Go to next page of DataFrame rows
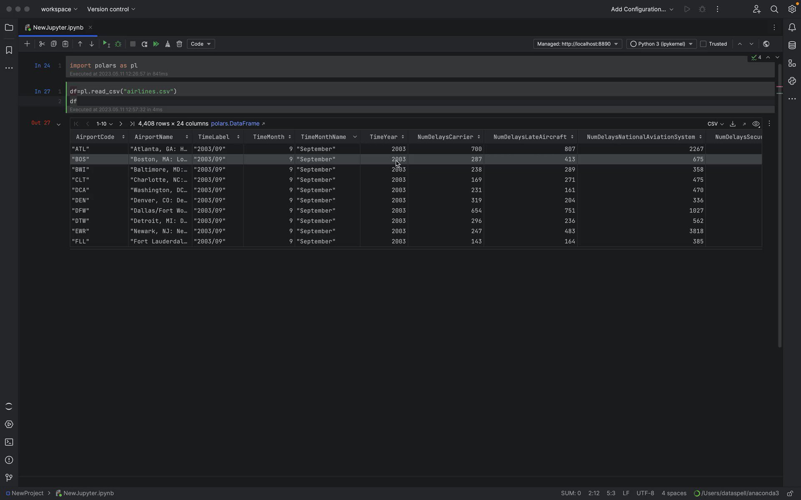The width and height of the screenshot is (801, 500). point(121,124)
